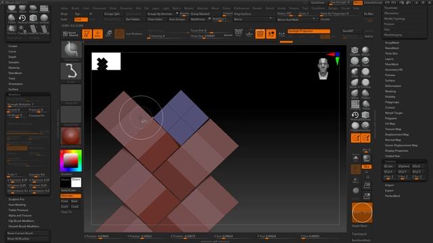Expand the Orientation brush section

(16, 84)
